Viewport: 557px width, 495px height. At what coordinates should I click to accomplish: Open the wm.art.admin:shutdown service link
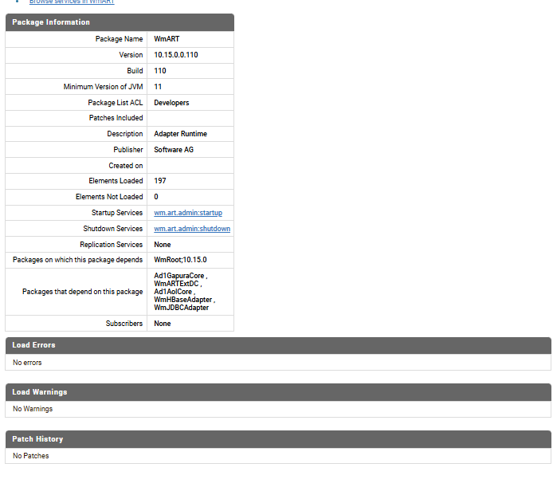pos(192,229)
